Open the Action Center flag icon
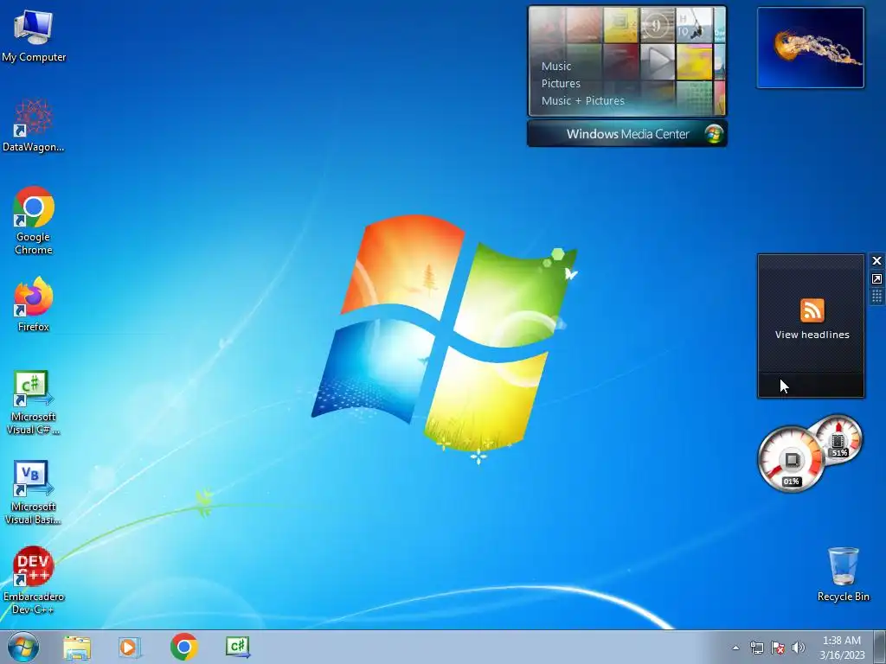The height and width of the screenshot is (664, 886). coord(778,648)
